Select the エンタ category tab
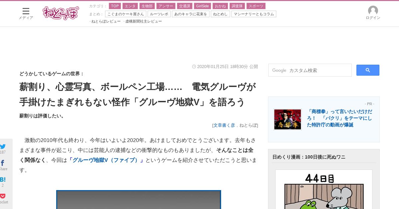 coord(130,6)
